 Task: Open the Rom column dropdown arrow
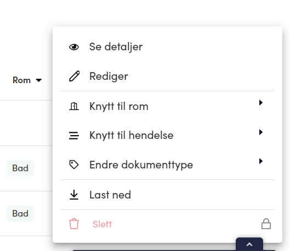coord(39,80)
